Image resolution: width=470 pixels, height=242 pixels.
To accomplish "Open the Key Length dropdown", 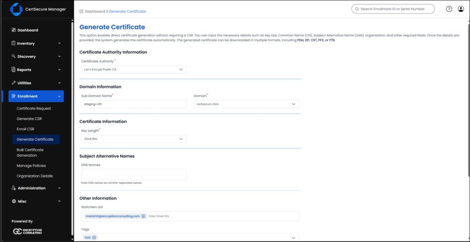I will [134, 139].
